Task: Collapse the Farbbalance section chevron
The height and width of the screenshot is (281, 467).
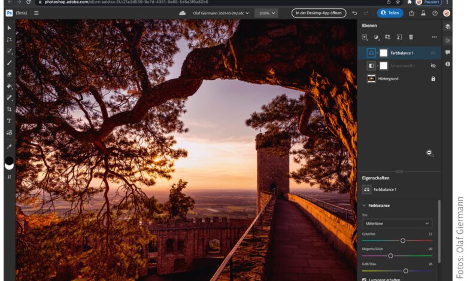Action: point(364,206)
